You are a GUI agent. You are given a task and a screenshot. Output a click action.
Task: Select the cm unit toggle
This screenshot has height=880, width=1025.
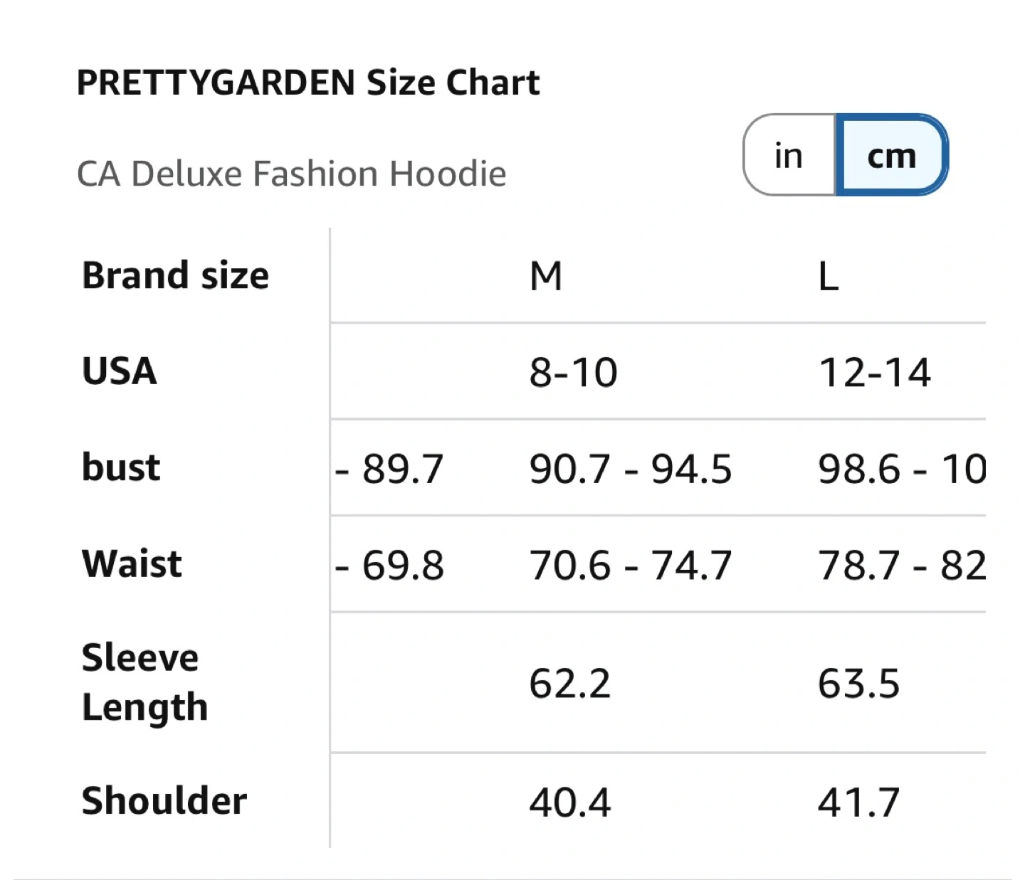[891, 155]
